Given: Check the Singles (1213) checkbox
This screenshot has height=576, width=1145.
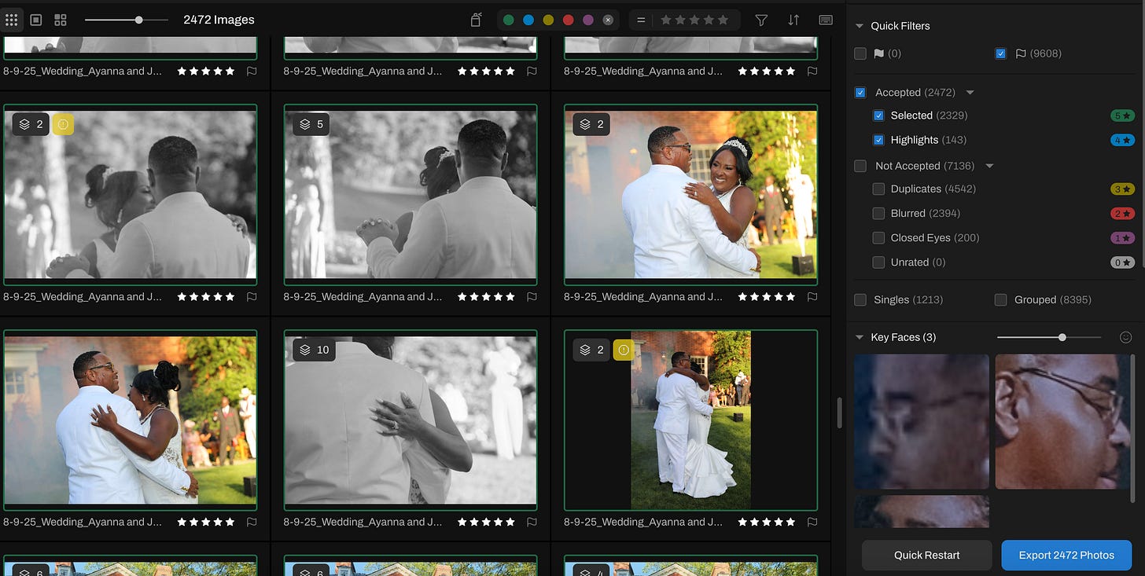Looking at the screenshot, I should (860, 299).
